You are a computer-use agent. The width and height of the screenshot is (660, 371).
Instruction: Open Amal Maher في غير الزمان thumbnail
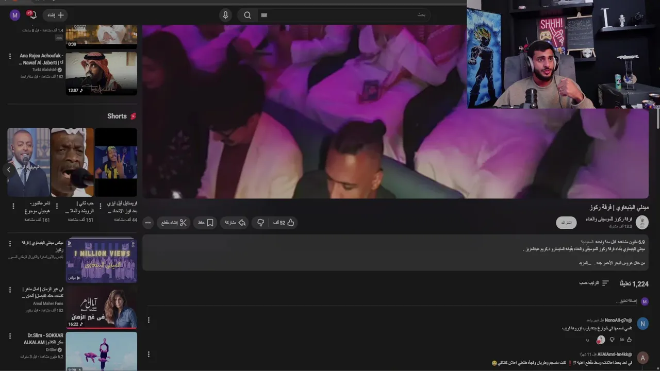coord(102,307)
